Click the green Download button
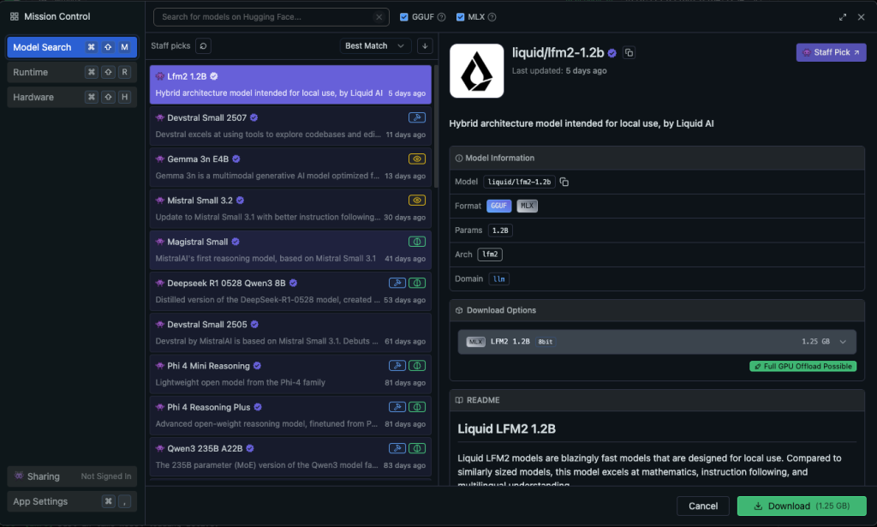877x527 pixels. [801, 506]
